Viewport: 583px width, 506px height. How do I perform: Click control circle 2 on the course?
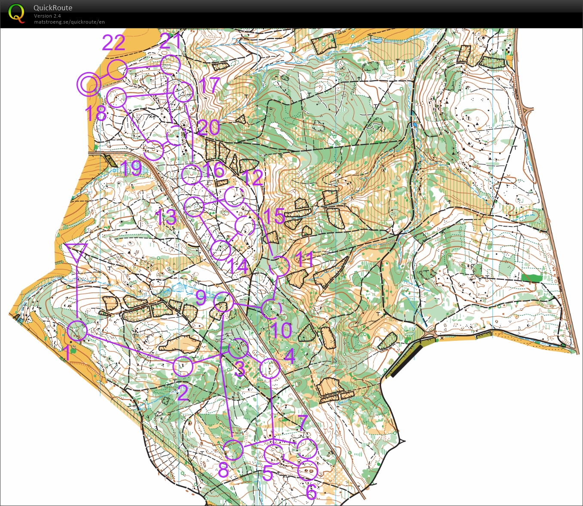point(183,367)
